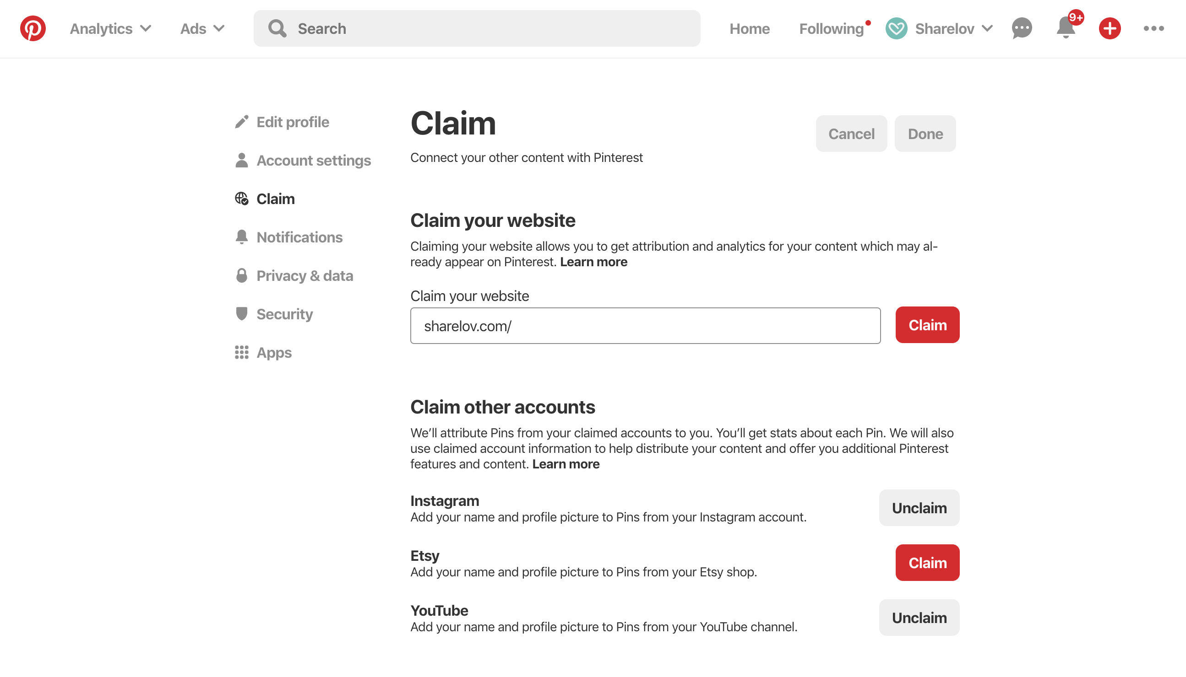The image size is (1186, 677).
Task: Unclaim the Instagram account
Action: click(919, 508)
